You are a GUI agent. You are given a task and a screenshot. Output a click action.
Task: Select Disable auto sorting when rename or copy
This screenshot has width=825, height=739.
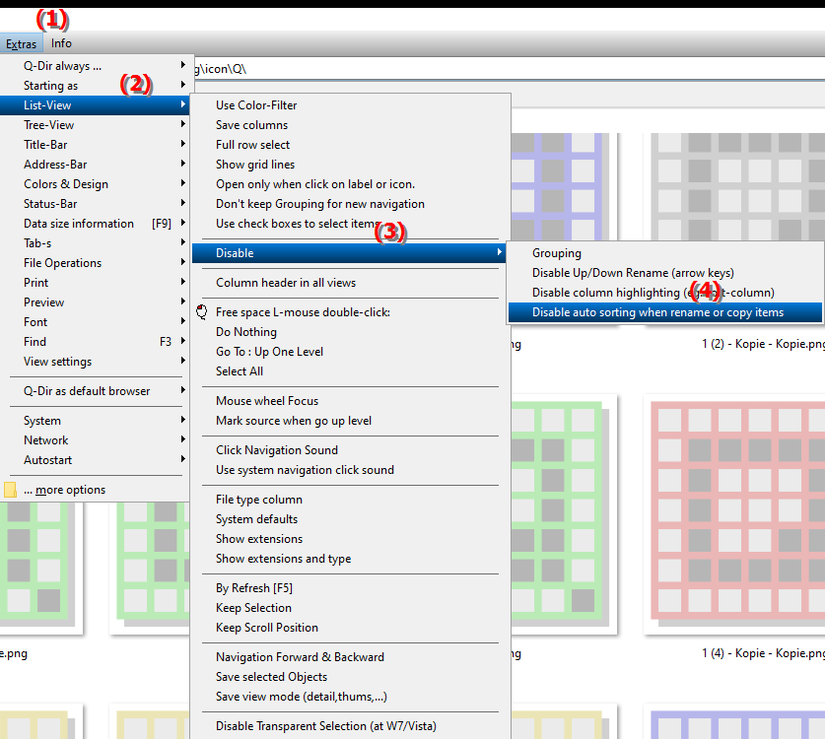(x=665, y=312)
